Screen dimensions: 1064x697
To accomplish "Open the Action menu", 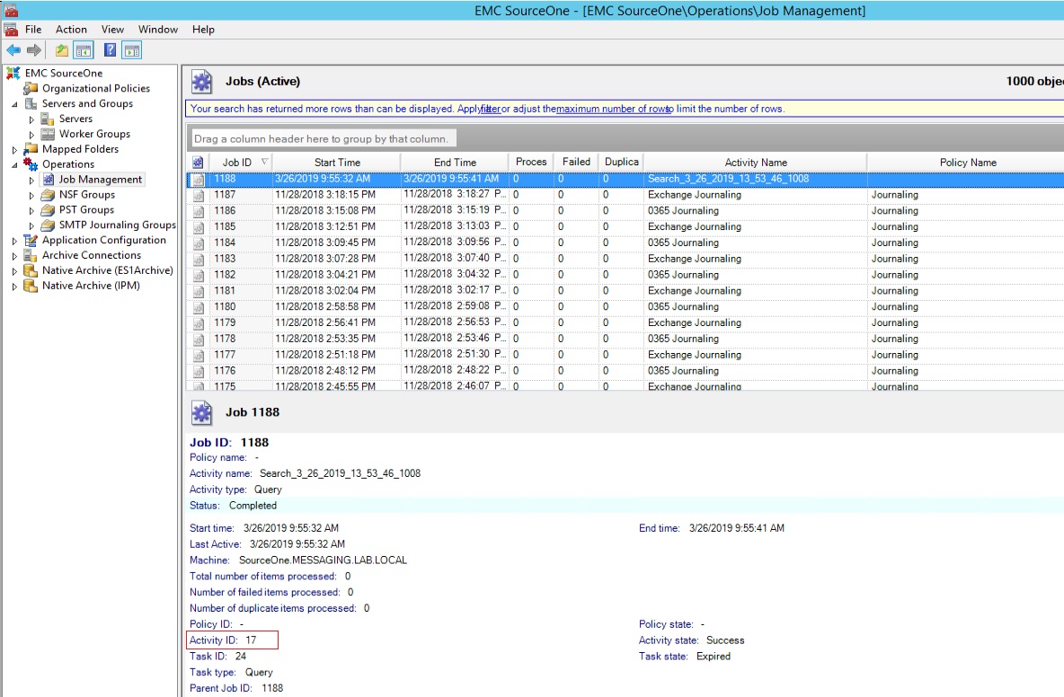I will click(71, 29).
